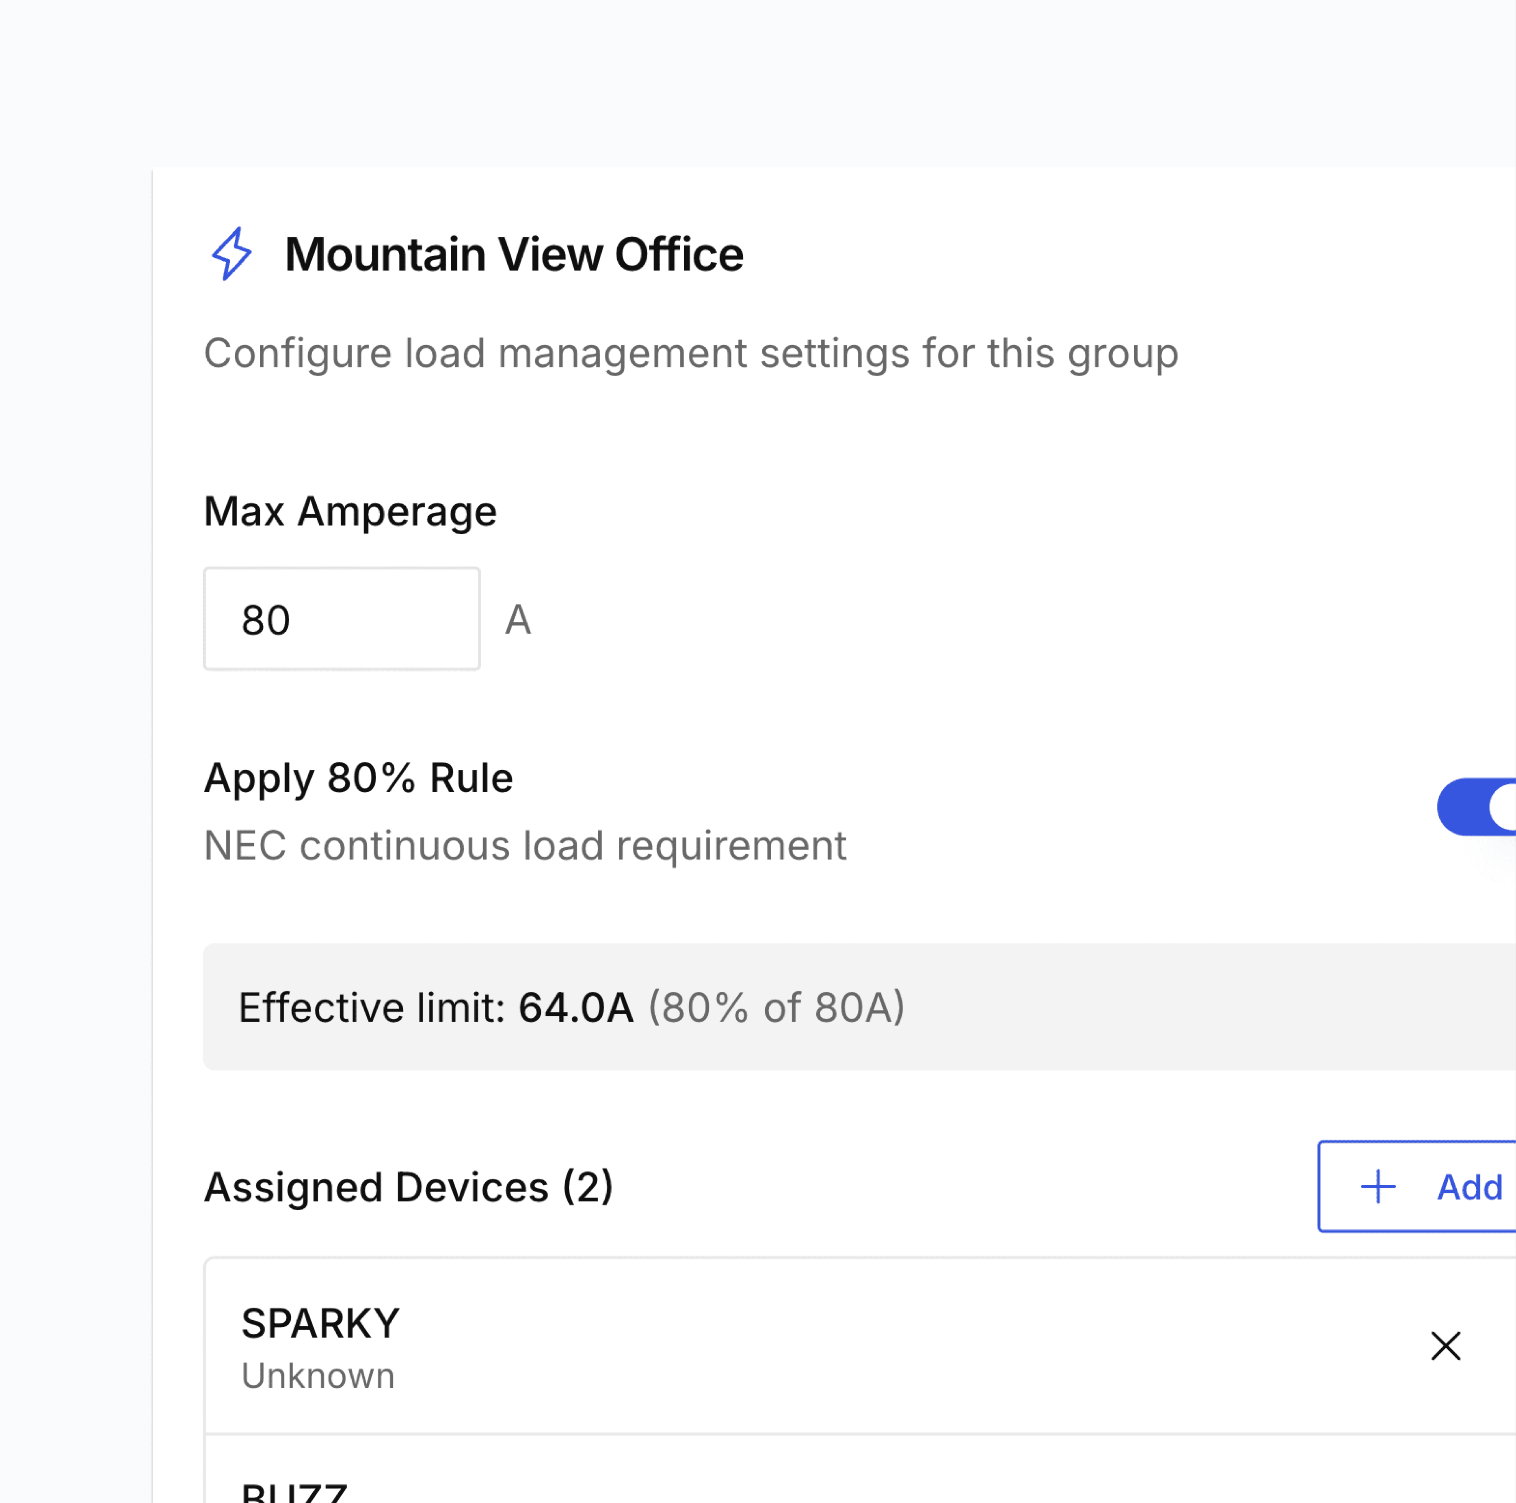Image resolution: width=1516 pixels, height=1503 pixels.
Task: Click the Mountain View Office title
Action: pos(513,254)
